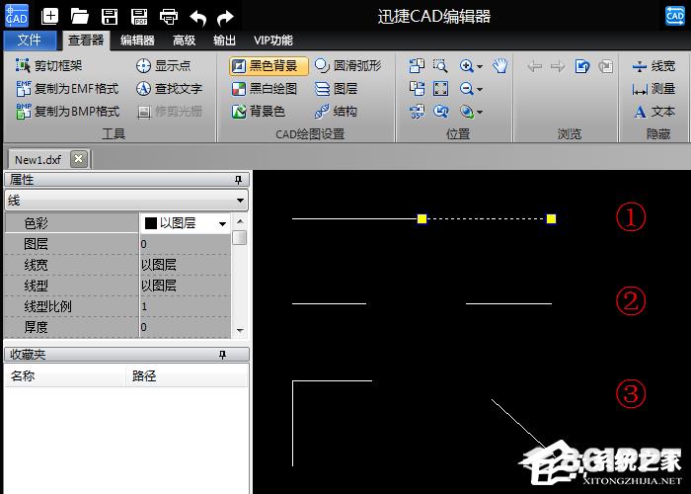Screen dimensions: 691x494
Task: Click the black color swatch in 色彩 row
Action: click(x=151, y=223)
